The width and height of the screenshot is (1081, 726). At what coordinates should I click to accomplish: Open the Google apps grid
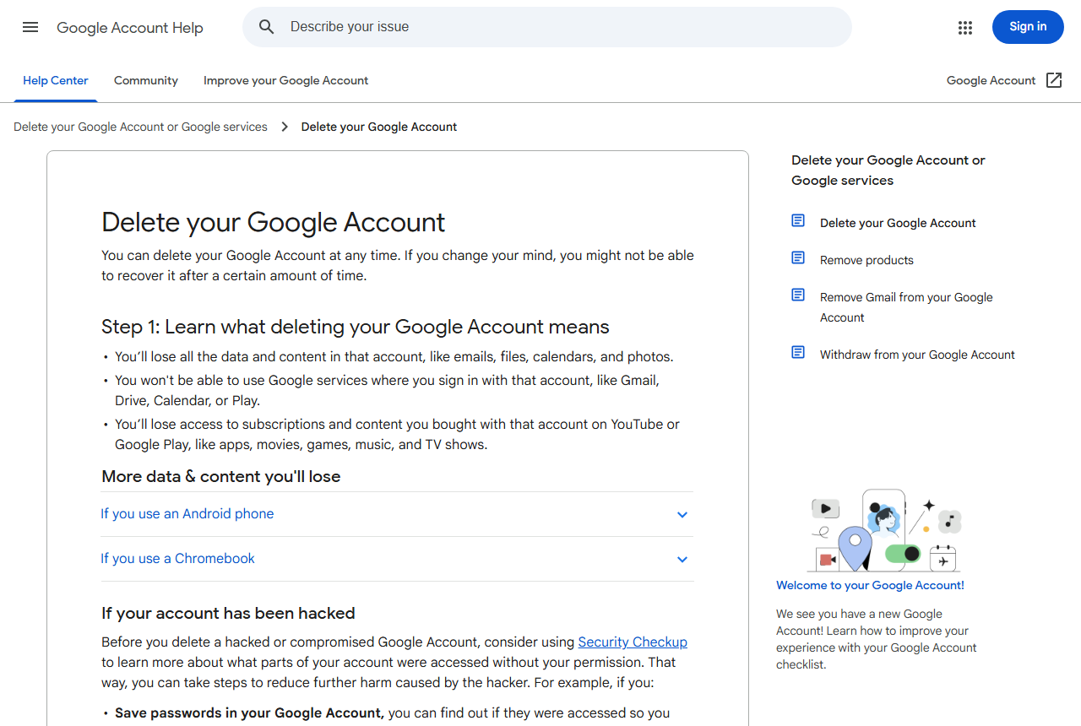(965, 28)
